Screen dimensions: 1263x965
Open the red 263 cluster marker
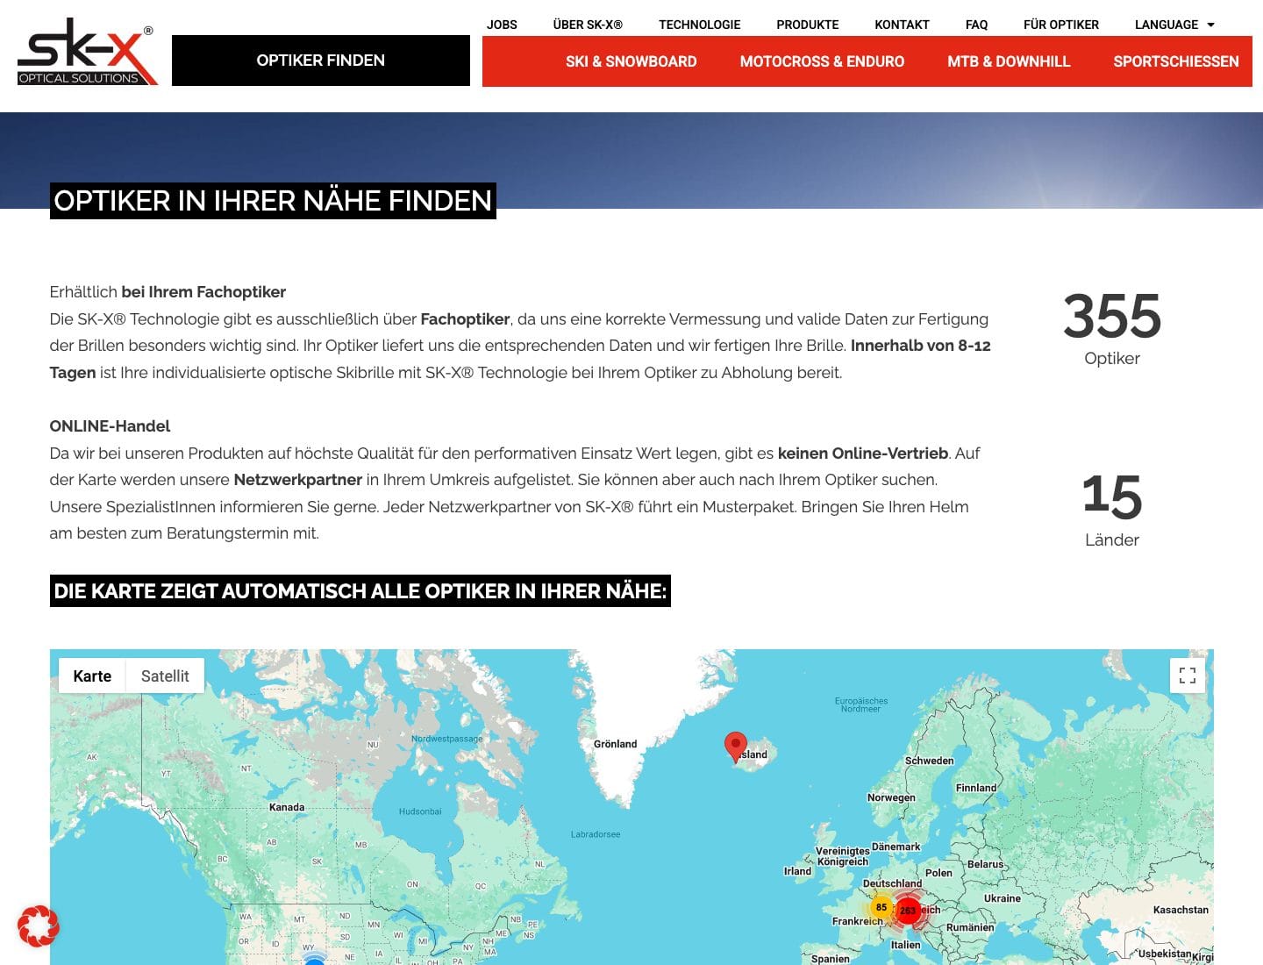(x=908, y=910)
